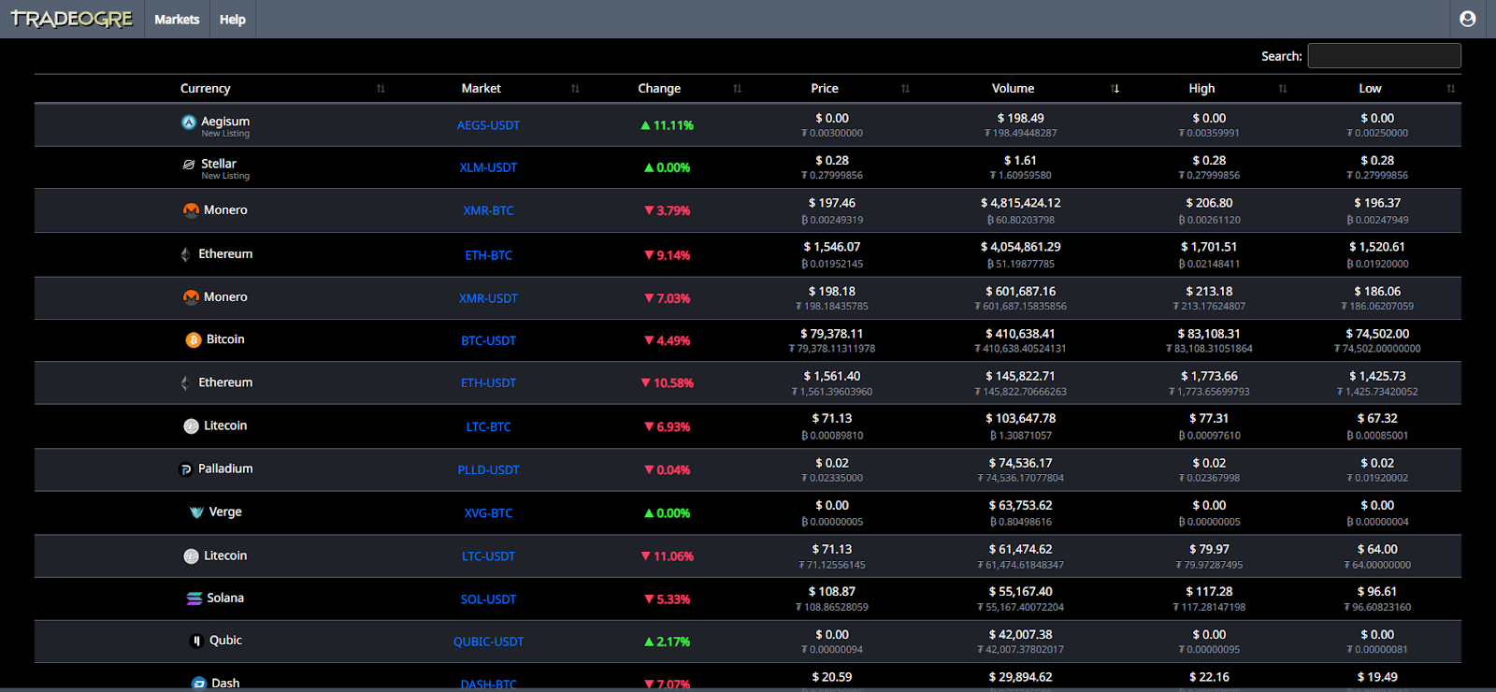Click the $ 108.87 Solana price
Image resolution: width=1496 pixels, height=692 pixels.
tap(831, 592)
